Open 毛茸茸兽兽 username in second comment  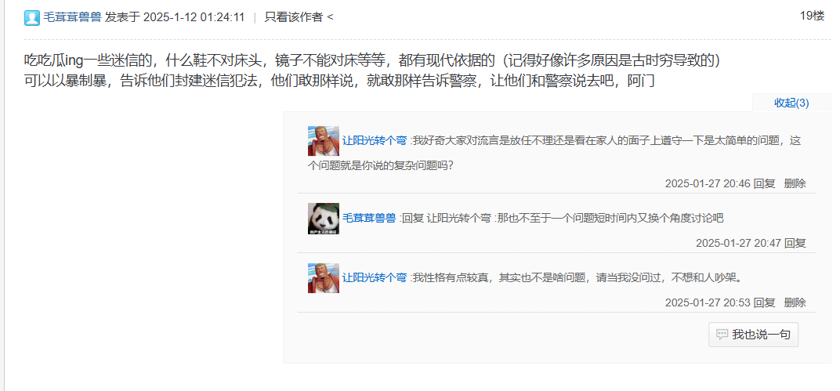369,218
